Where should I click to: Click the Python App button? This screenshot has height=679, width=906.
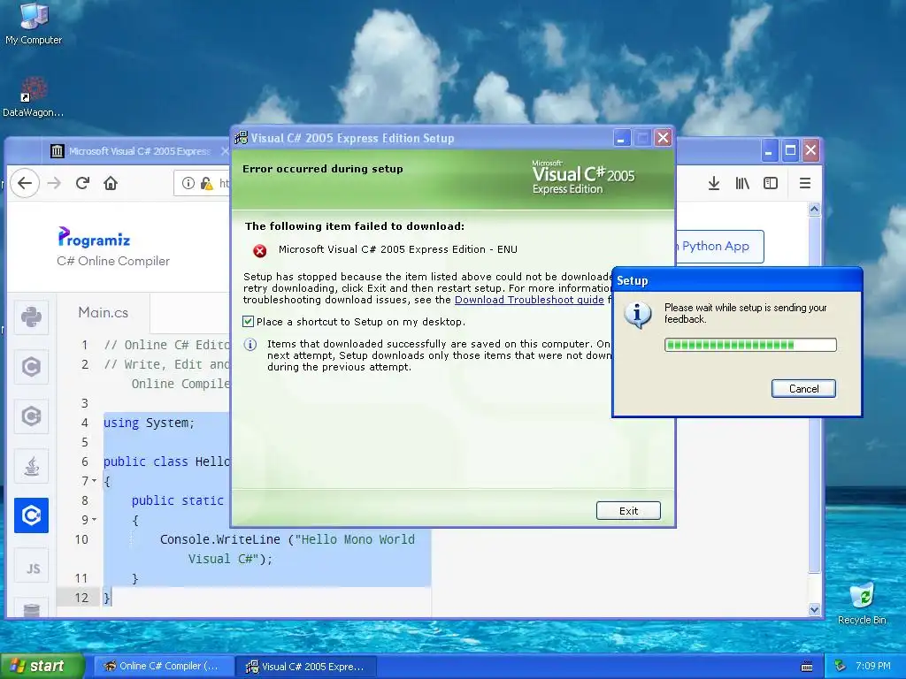tap(720, 247)
